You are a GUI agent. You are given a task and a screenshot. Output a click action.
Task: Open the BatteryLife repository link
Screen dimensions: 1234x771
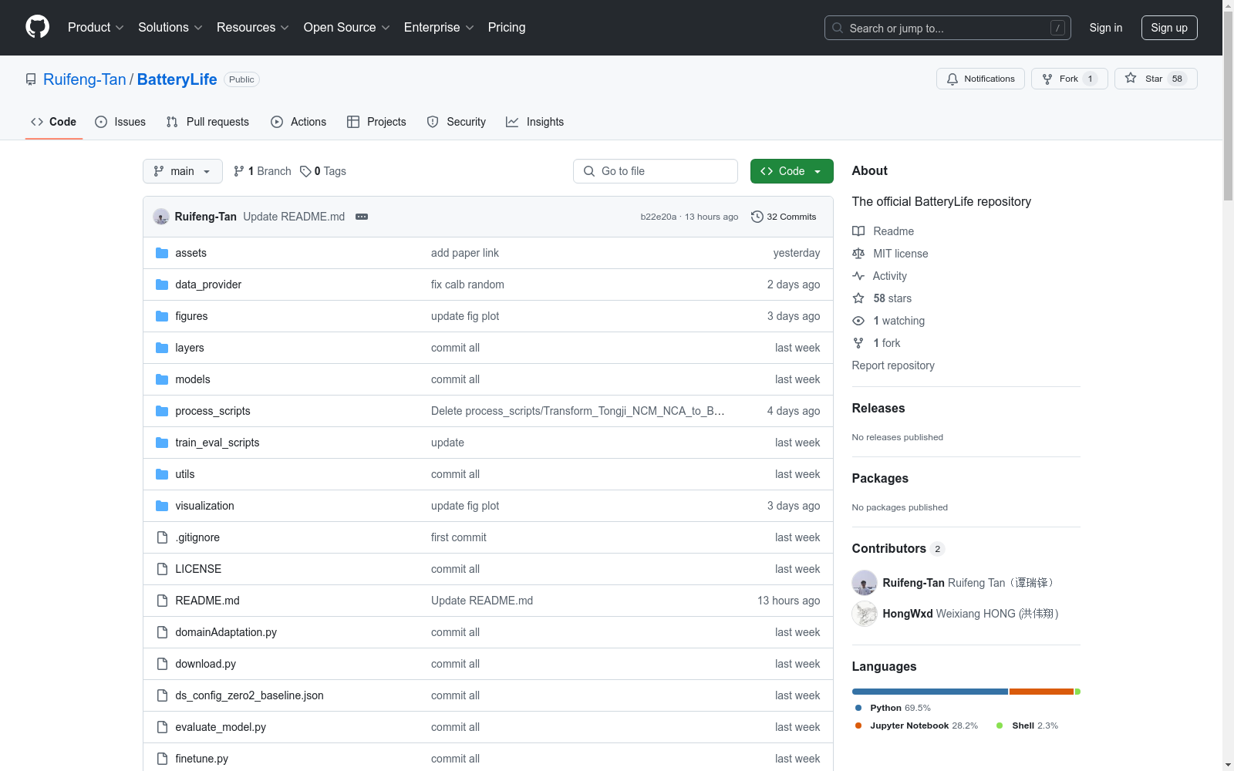point(177,79)
